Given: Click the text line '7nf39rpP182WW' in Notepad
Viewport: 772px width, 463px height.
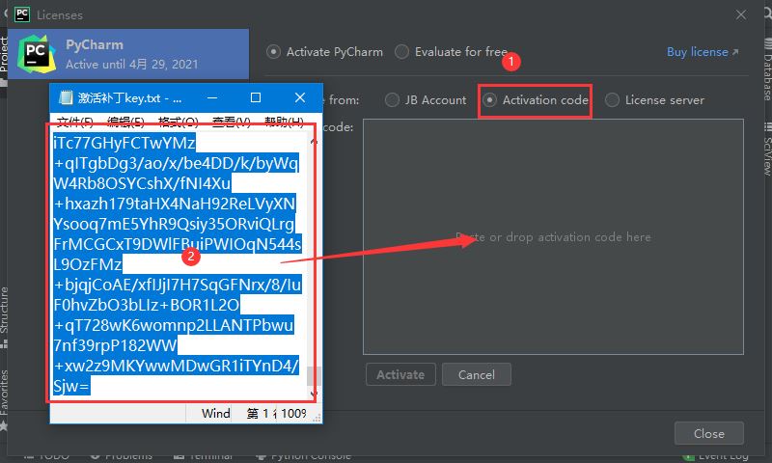Looking at the screenshot, I should (115, 345).
